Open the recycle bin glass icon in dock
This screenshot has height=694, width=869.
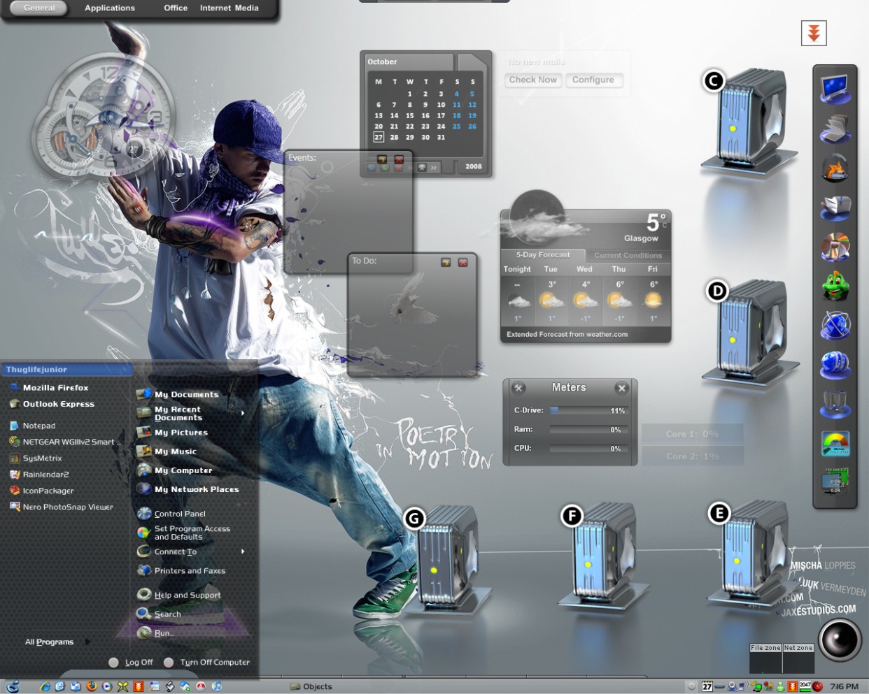(x=835, y=404)
